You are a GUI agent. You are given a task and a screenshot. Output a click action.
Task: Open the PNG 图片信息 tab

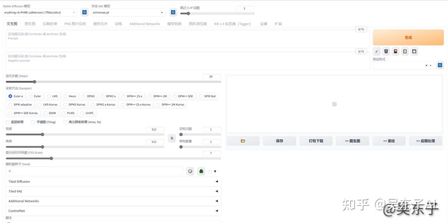click(75, 24)
